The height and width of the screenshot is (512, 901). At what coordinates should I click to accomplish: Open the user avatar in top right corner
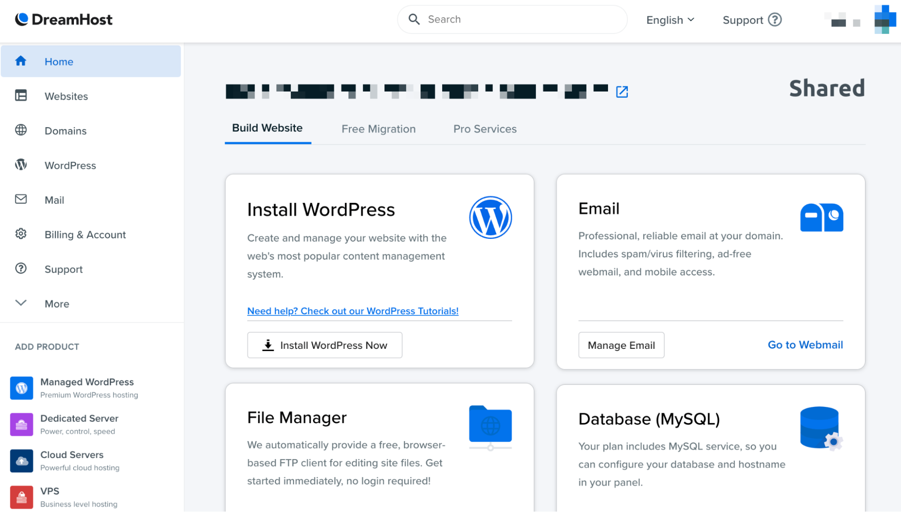click(885, 19)
